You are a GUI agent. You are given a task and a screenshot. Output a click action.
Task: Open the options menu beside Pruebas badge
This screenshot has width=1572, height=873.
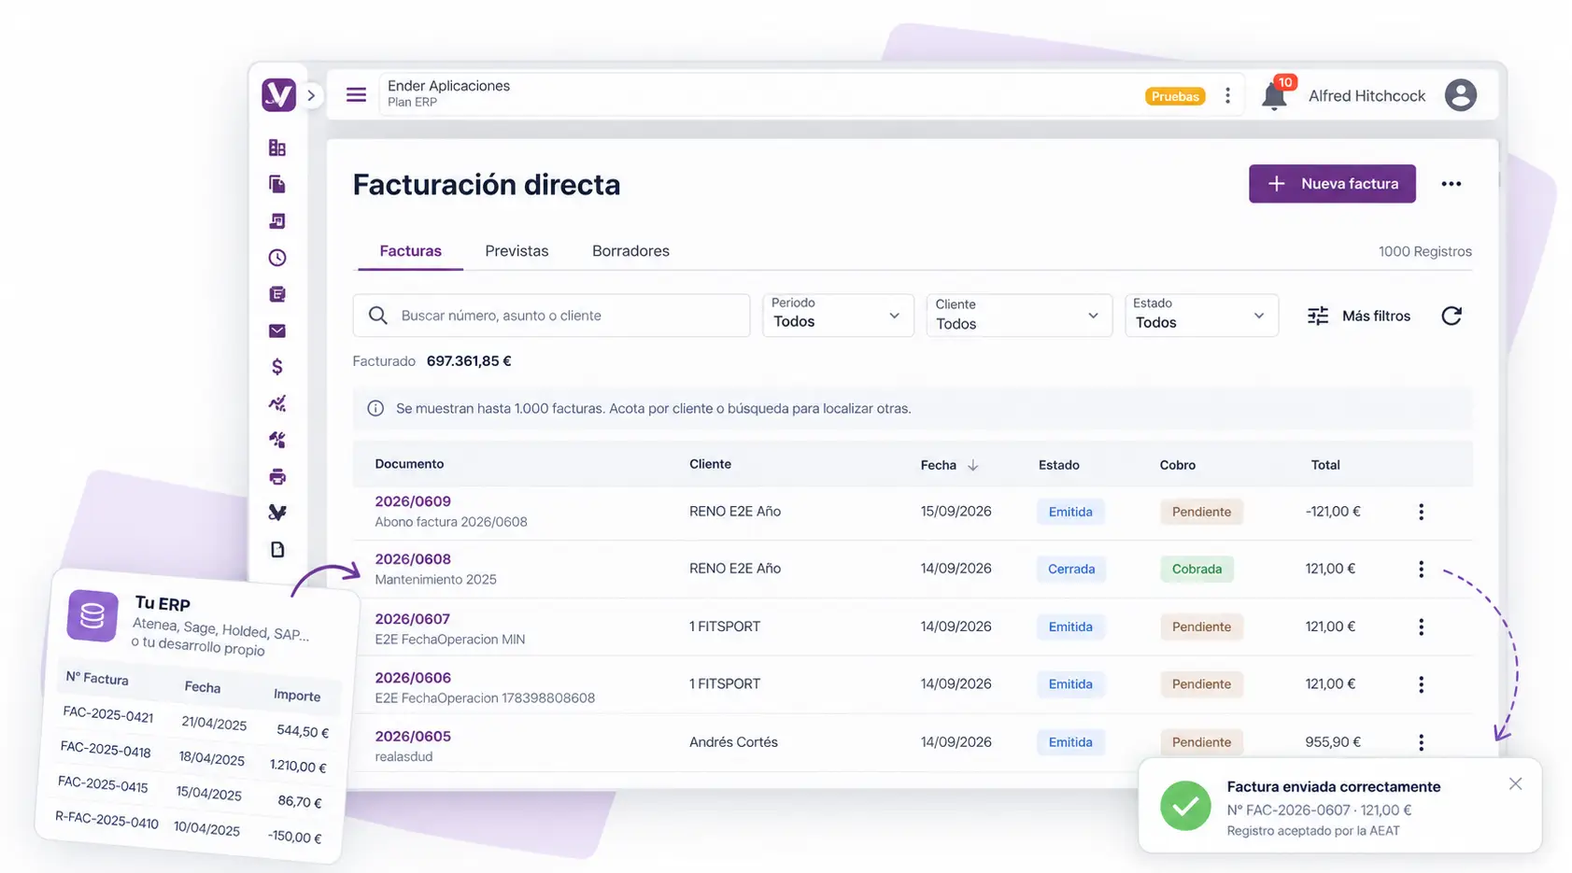1228,95
